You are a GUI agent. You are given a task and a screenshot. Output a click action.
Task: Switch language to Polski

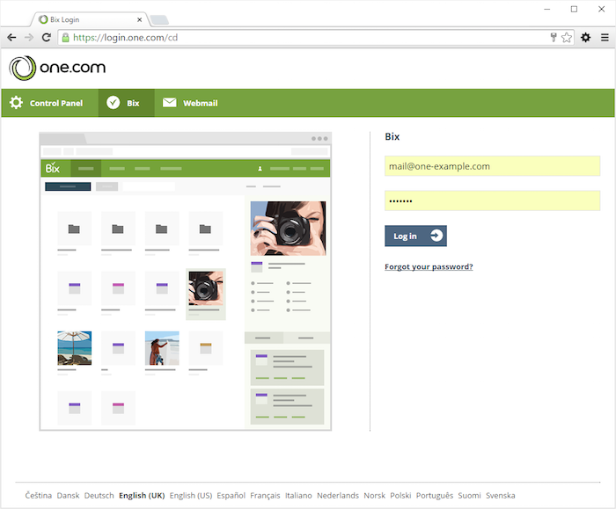pos(400,495)
